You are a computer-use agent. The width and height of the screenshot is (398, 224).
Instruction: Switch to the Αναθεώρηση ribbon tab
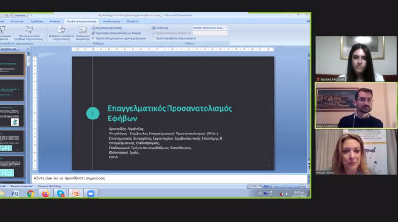tap(111, 21)
